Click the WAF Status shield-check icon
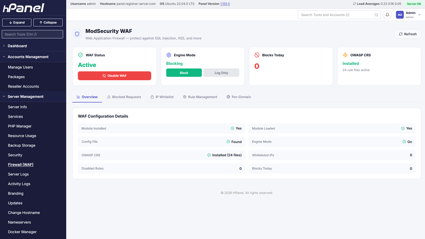The width and height of the screenshot is (425, 239). tap(80, 55)
